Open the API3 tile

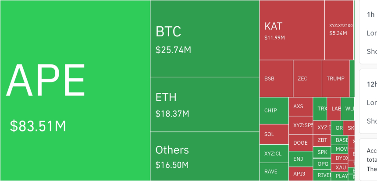pyautogui.click(x=300, y=174)
